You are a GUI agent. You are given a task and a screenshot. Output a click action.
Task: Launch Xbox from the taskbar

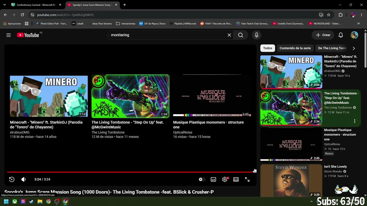coord(15,201)
